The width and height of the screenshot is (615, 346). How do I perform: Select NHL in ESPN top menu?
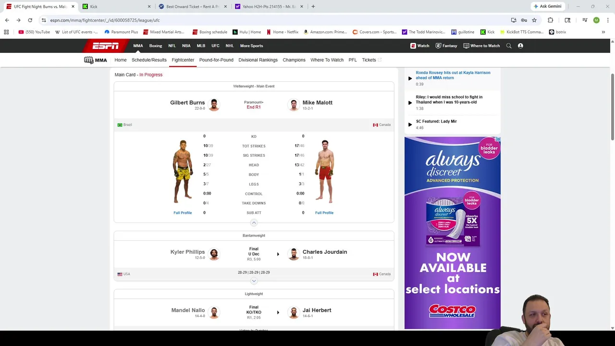[230, 46]
